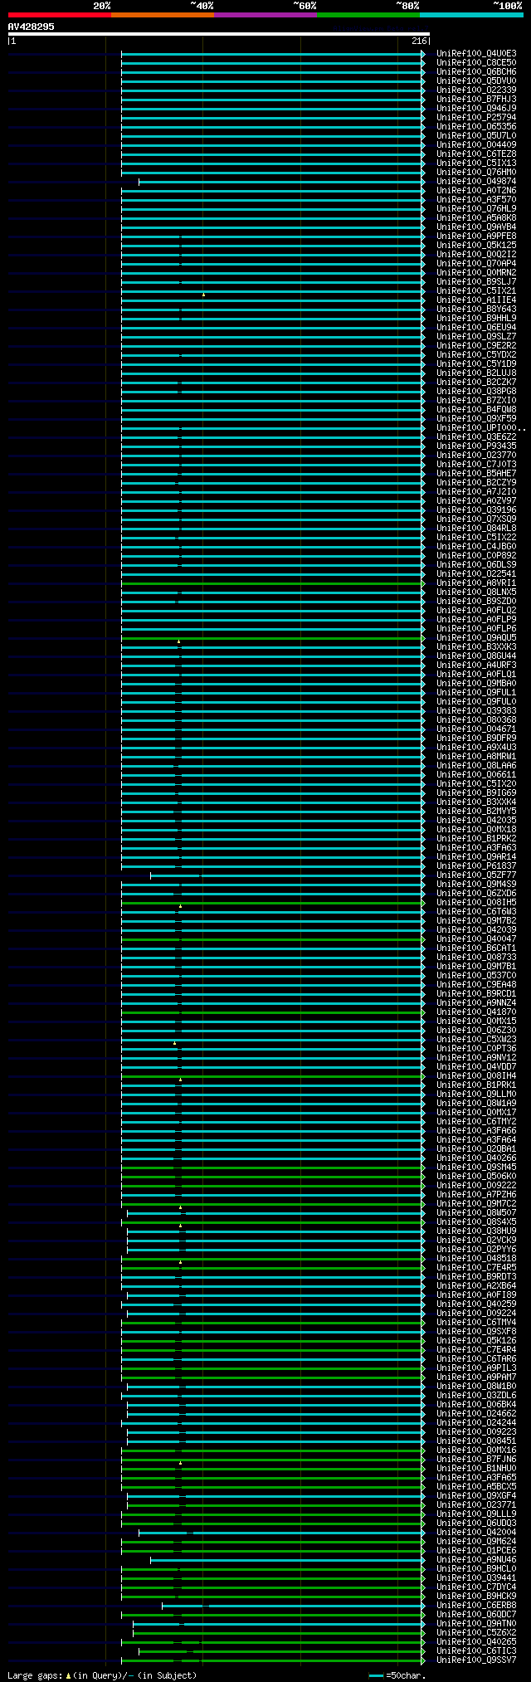This screenshot has width=531, height=1682.
Task: Select hit label UniRef100_A7J2I0
Action: [476, 491]
